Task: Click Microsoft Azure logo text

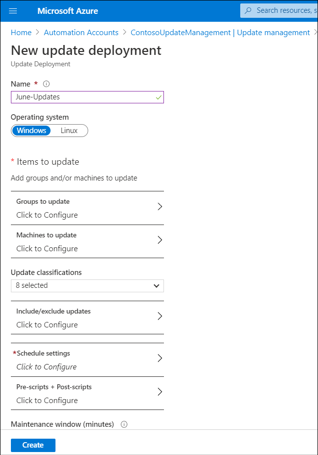Action: pos(68,11)
